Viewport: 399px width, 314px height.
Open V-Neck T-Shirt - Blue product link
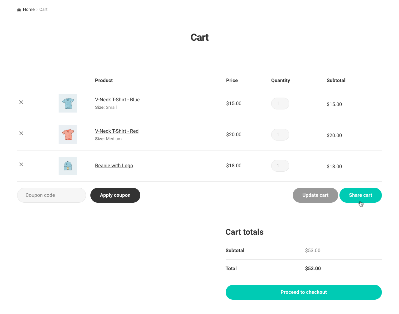click(117, 100)
